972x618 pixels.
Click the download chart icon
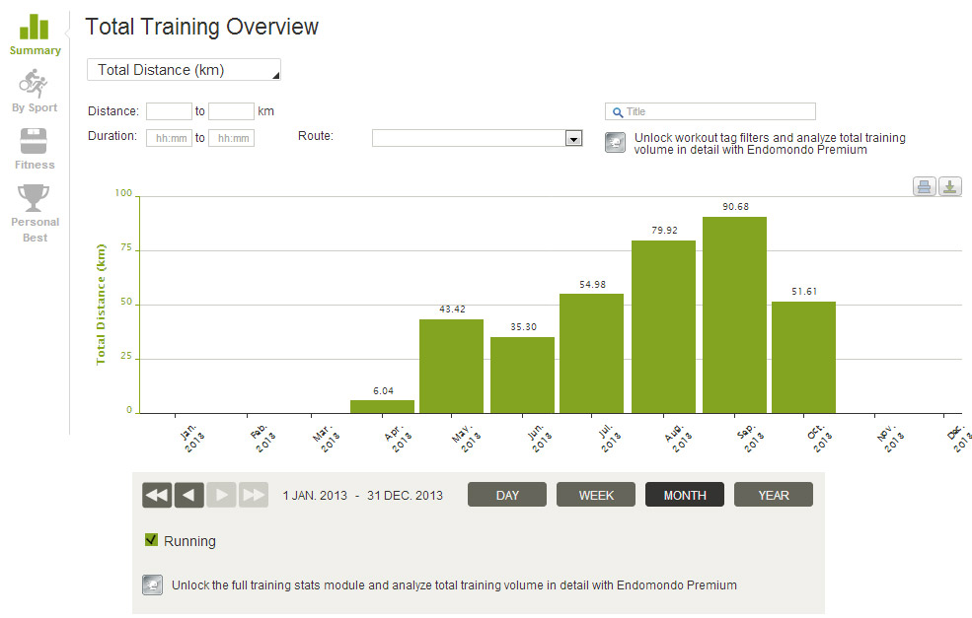click(949, 187)
